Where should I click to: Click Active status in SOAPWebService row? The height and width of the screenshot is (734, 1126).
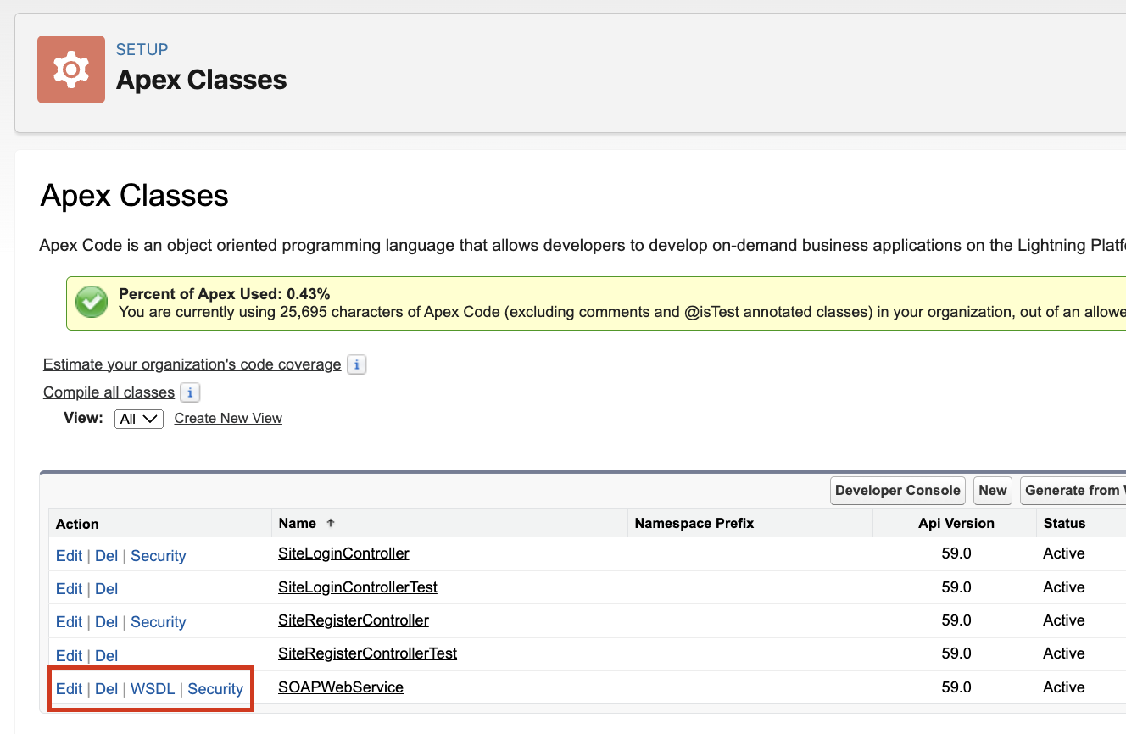point(1064,687)
